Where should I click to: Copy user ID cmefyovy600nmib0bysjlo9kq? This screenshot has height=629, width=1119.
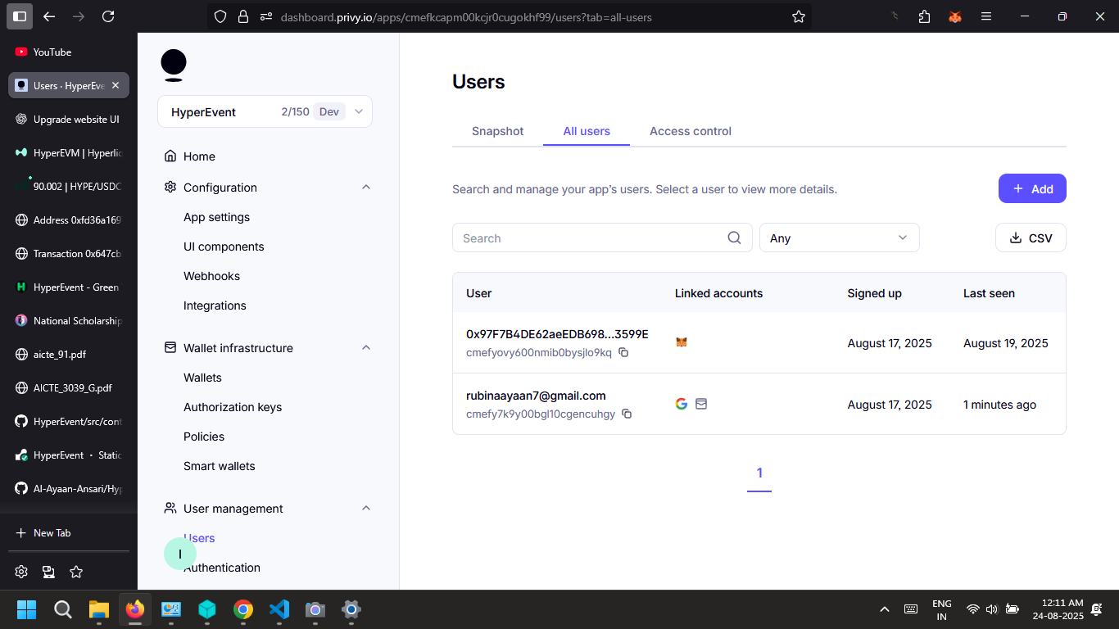click(623, 352)
